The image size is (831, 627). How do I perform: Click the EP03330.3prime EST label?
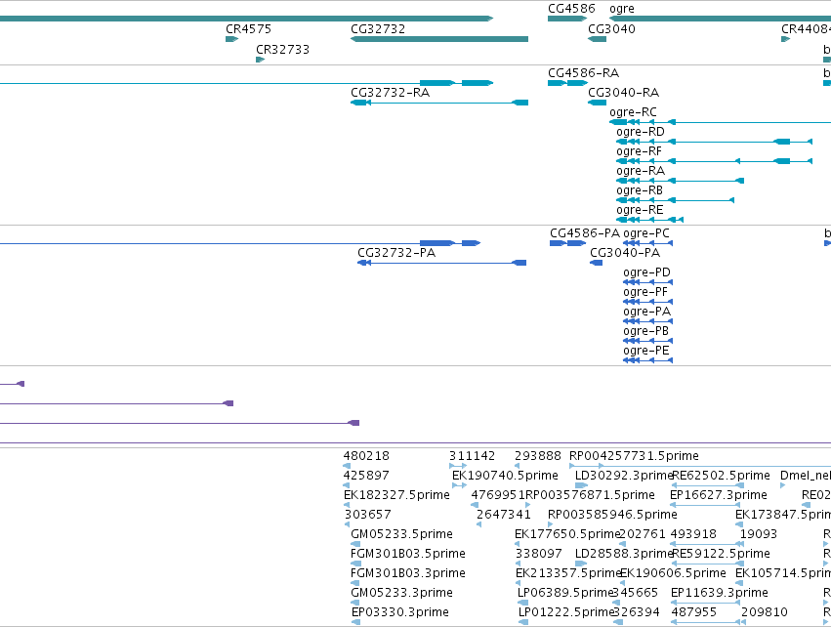400,612
